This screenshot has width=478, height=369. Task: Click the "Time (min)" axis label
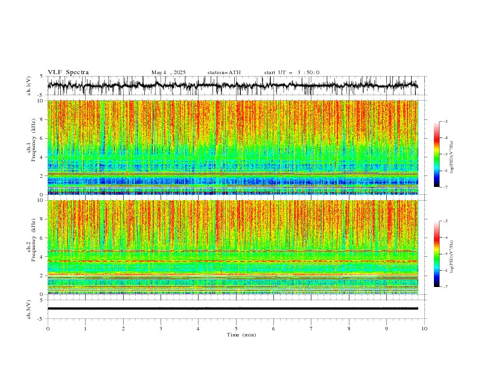[241, 335]
